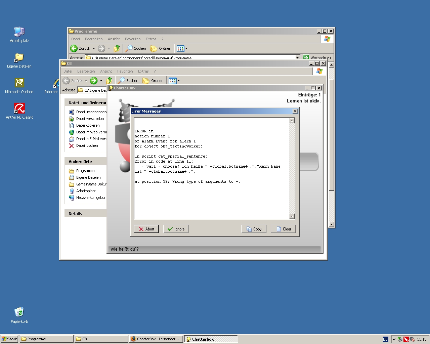
Task: Clear the error messages
Action: 283,229
